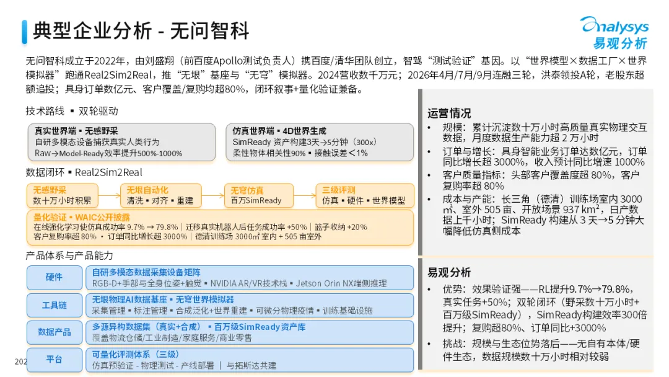The image size is (669, 377).
Task: Select the 无垠自动化 step box
Action: (x=161, y=195)
